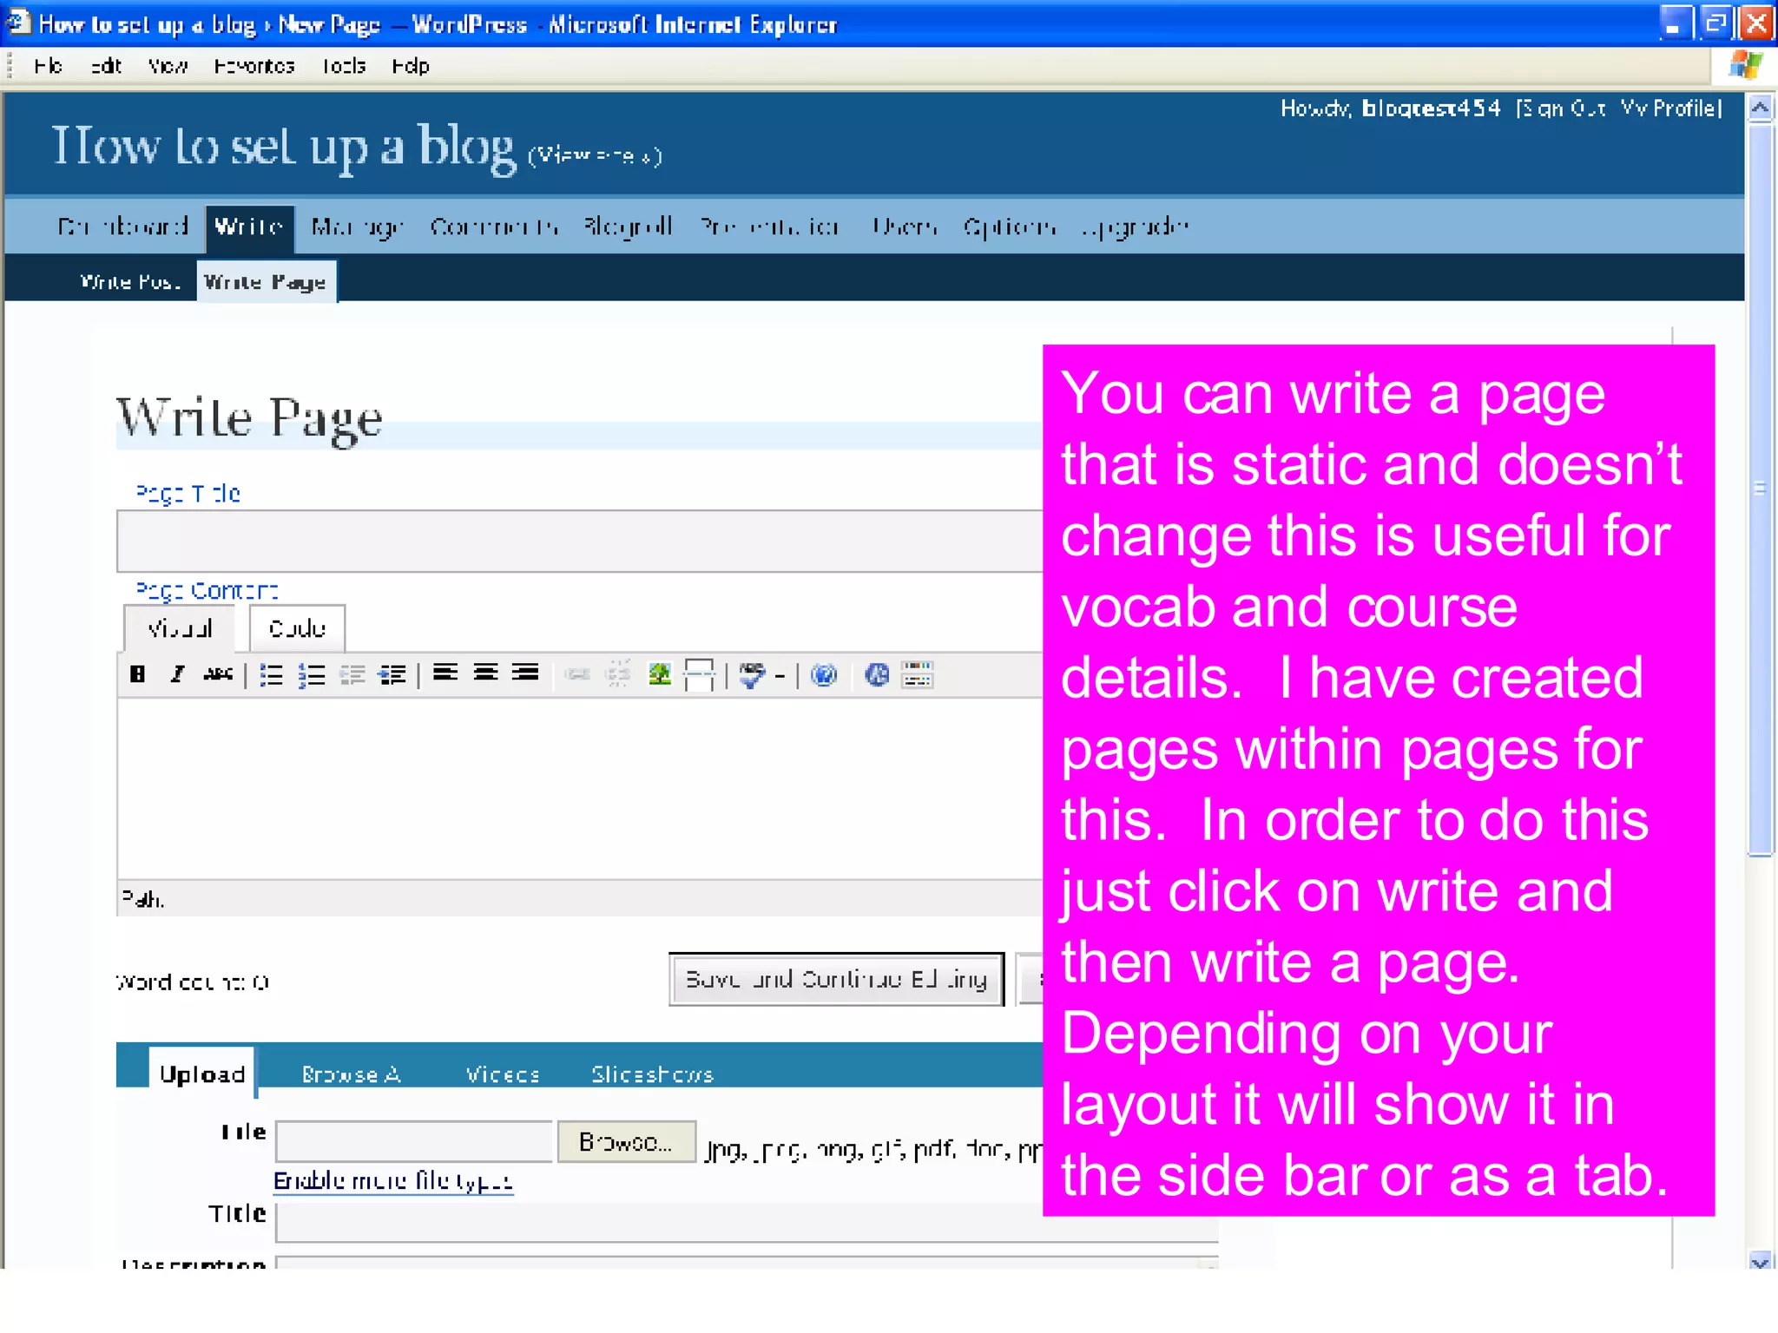Open the Upgrades tab
The height and width of the screenshot is (1333, 1778).
pos(1135,227)
